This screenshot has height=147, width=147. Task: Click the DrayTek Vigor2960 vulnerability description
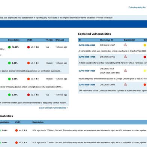tap(113, 51)
